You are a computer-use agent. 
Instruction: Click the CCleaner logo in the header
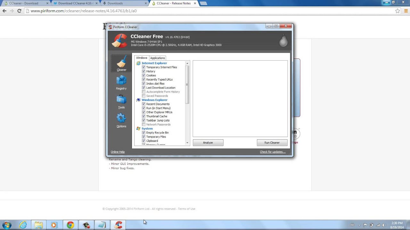(119, 41)
